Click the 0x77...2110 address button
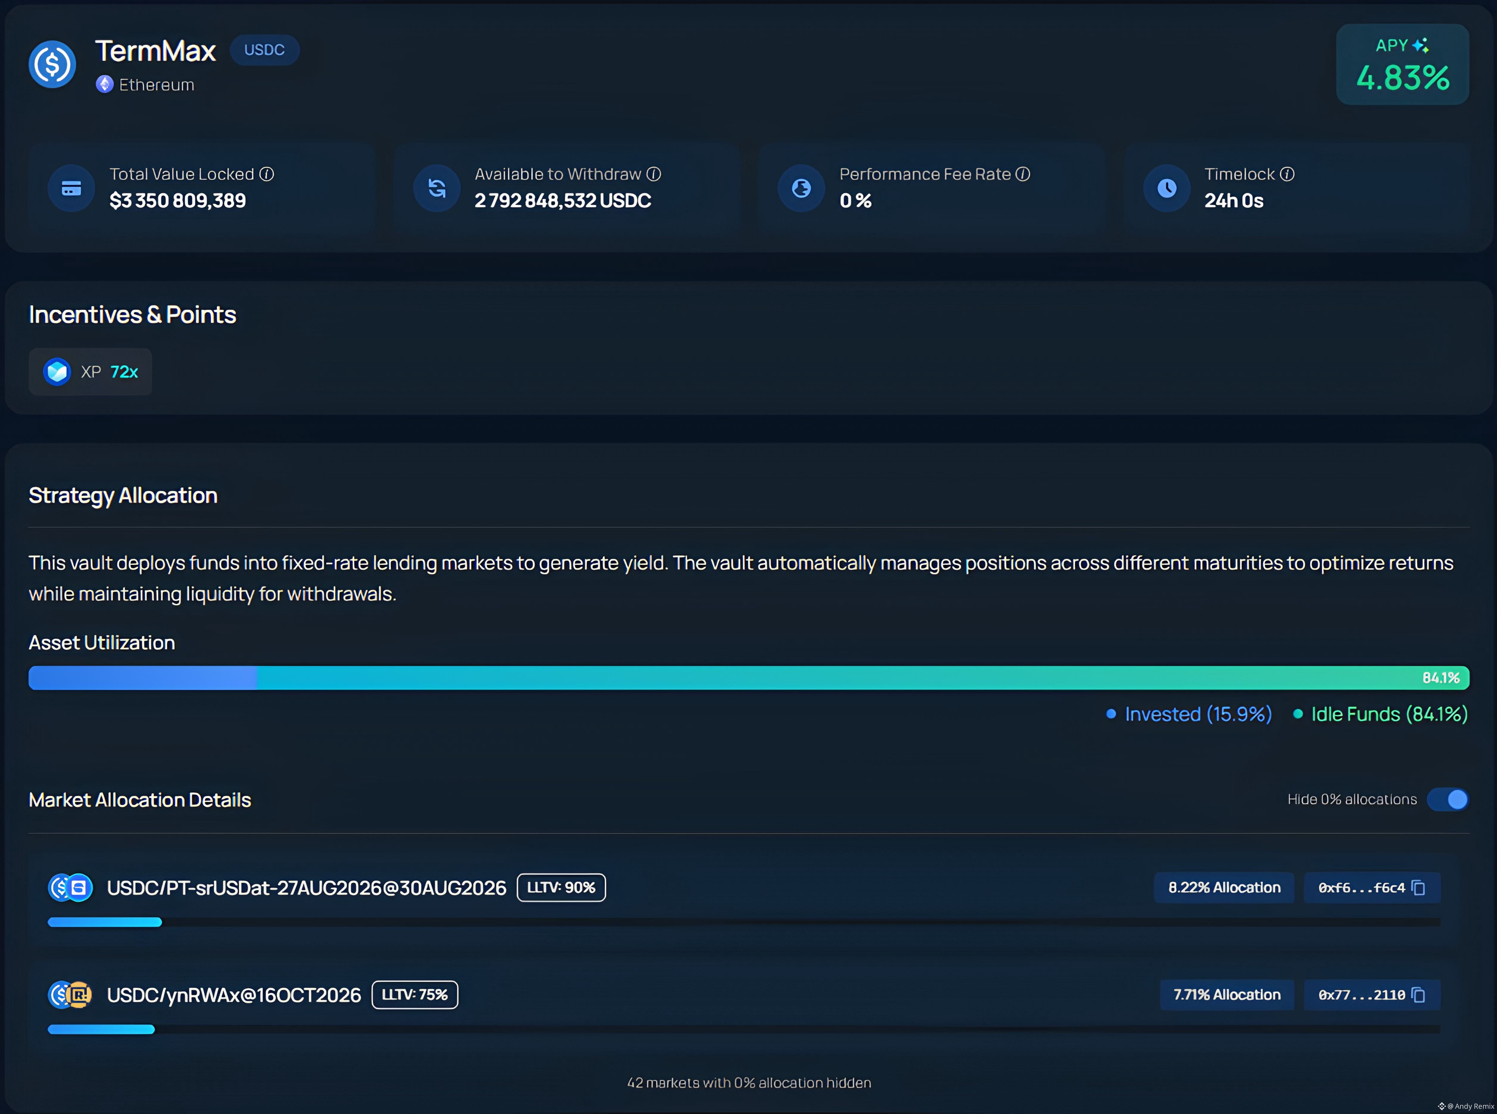The image size is (1497, 1114). 1372,995
